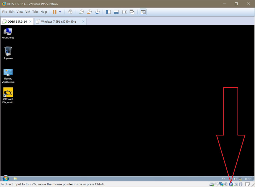This screenshot has width=255, height=187.
Task: Click the EN language indicator
Action: (x=224, y=178)
